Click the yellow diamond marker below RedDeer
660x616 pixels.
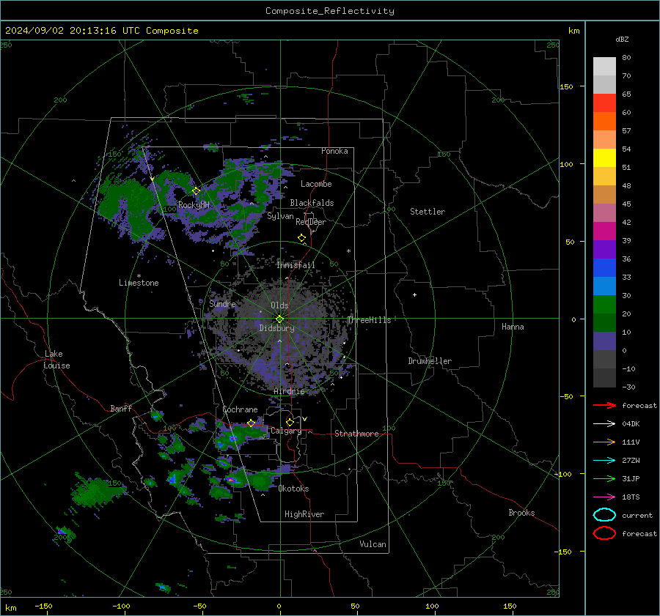pyautogui.click(x=301, y=238)
